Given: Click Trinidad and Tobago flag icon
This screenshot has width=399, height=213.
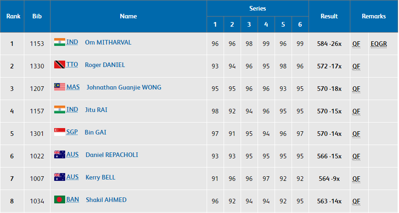Looking at the screenshot, I should coord(60,65).
